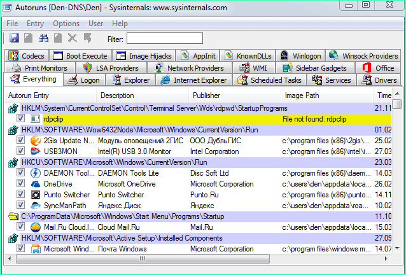The image size is (406, 275).
Task: Click the Find binoculars icon
Action: point(43,38)
